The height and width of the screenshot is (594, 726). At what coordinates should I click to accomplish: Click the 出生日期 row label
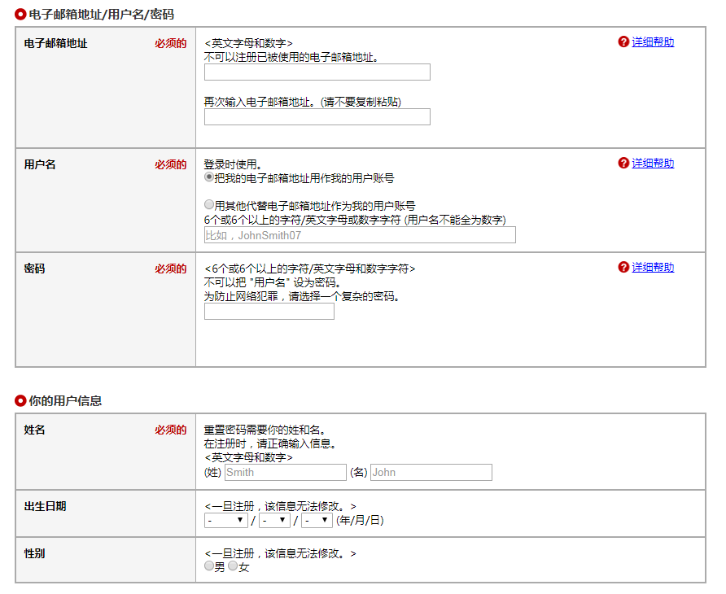pyautogui.click(x=45, y=506)
